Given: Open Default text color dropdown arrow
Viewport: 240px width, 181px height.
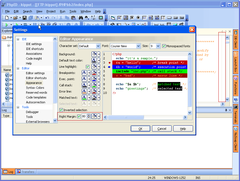Looking at the screenshot, I should point(99,60).
